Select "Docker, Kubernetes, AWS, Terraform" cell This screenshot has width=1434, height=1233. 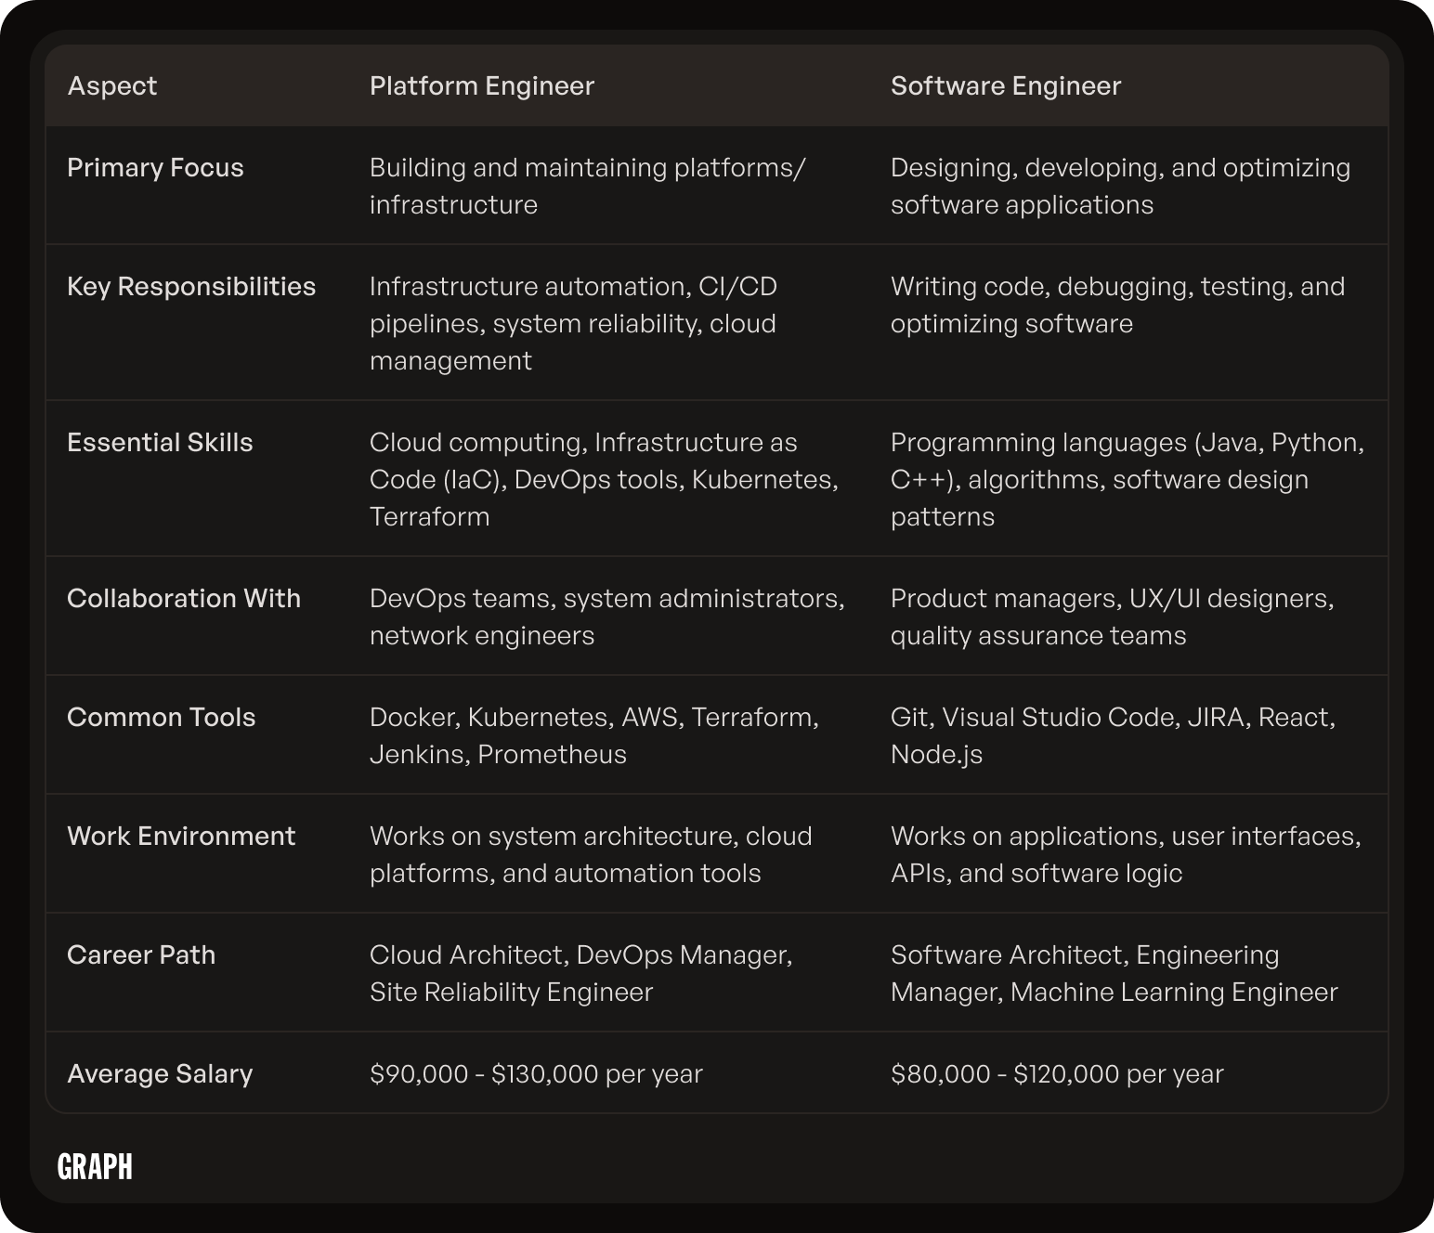594,735
